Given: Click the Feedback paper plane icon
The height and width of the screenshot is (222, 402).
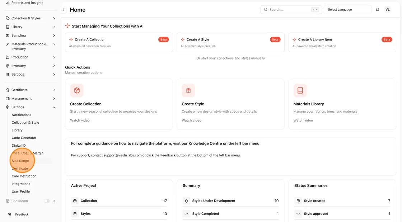Looking at the screenshot, I should 9,214.
